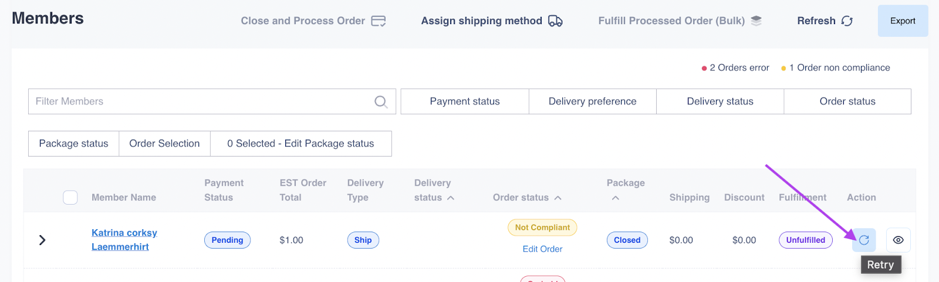
Task: Sort by Delivery status column arrow
Action: (x=451, y=198)
